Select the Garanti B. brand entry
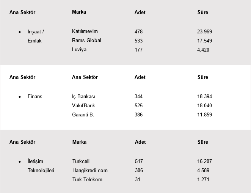Screen dimensions: 251x193 click(83, 115)
